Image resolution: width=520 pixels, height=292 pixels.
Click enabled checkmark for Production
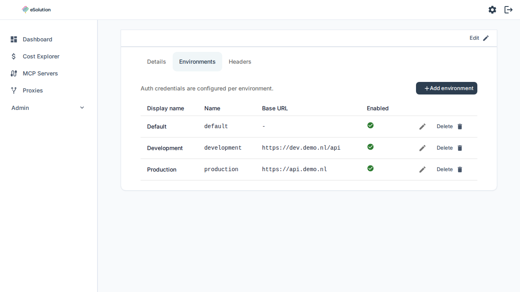[x=370, y=168]
